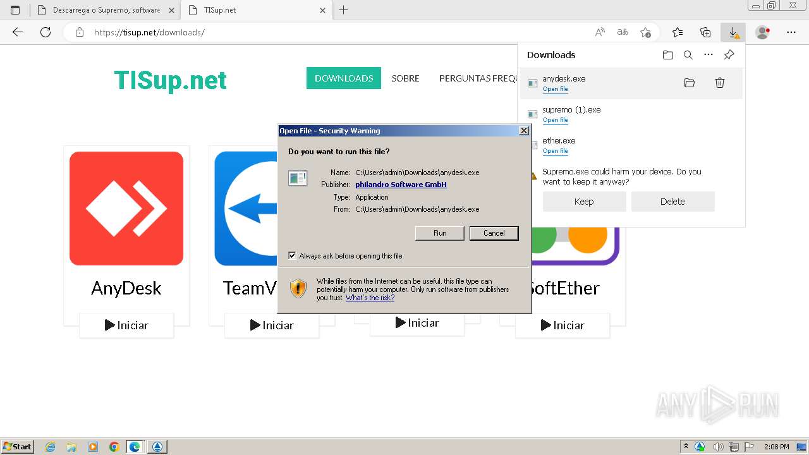Switch to the TISup.net tab
The width and height of the screenshot is (809, 455).
(255, 10)
